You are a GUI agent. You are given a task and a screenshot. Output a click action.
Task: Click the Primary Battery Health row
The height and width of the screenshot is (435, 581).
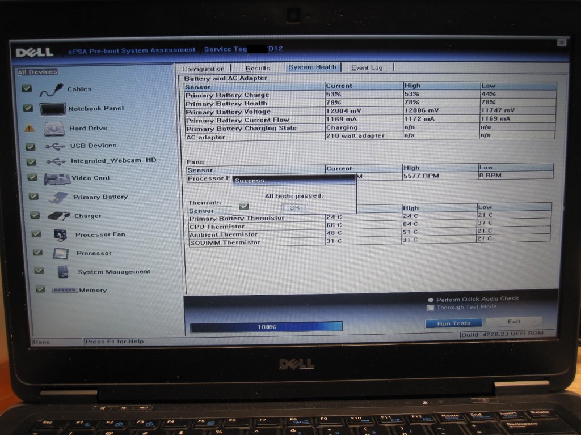click(370, 103)
